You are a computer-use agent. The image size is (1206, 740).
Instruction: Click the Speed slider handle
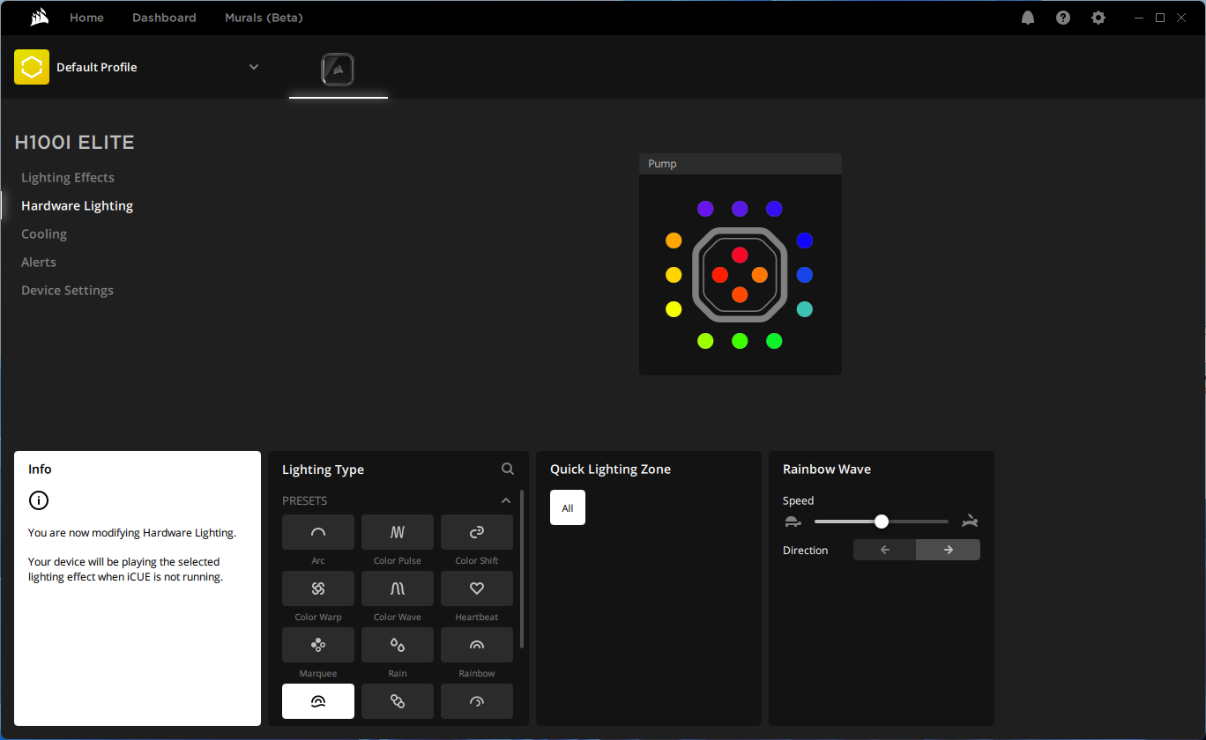[882, 522]
